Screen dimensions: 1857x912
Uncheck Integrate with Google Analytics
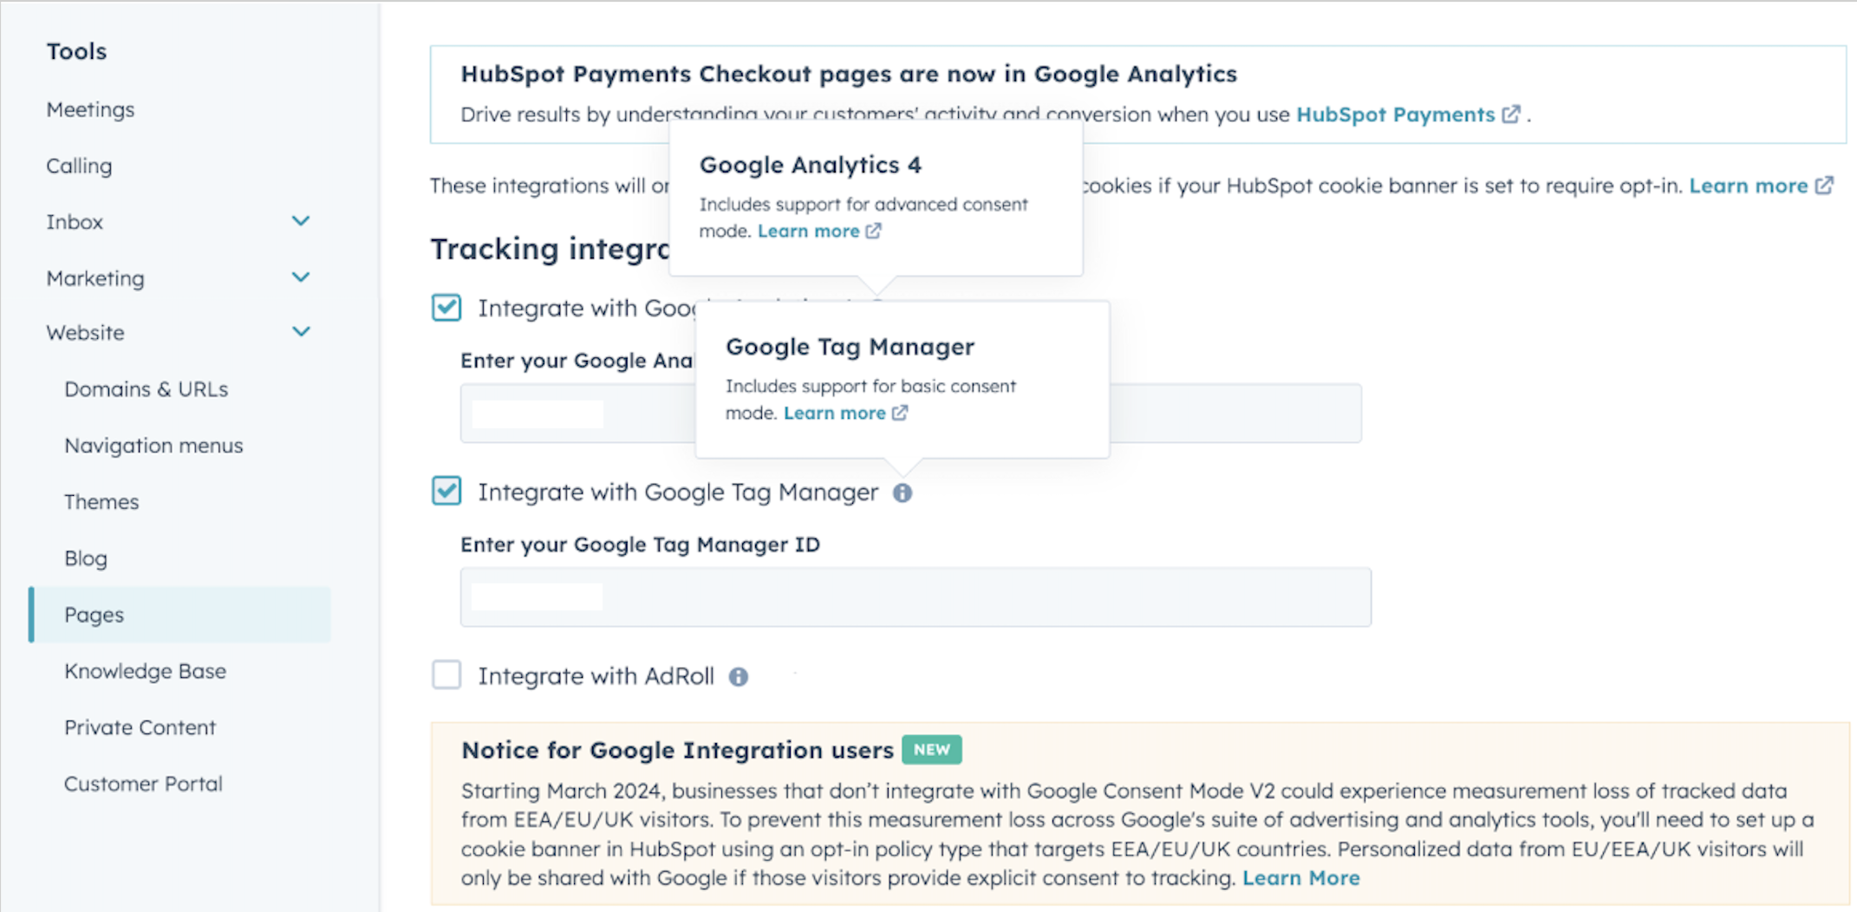pyautogui.click(x=446, y=308)
